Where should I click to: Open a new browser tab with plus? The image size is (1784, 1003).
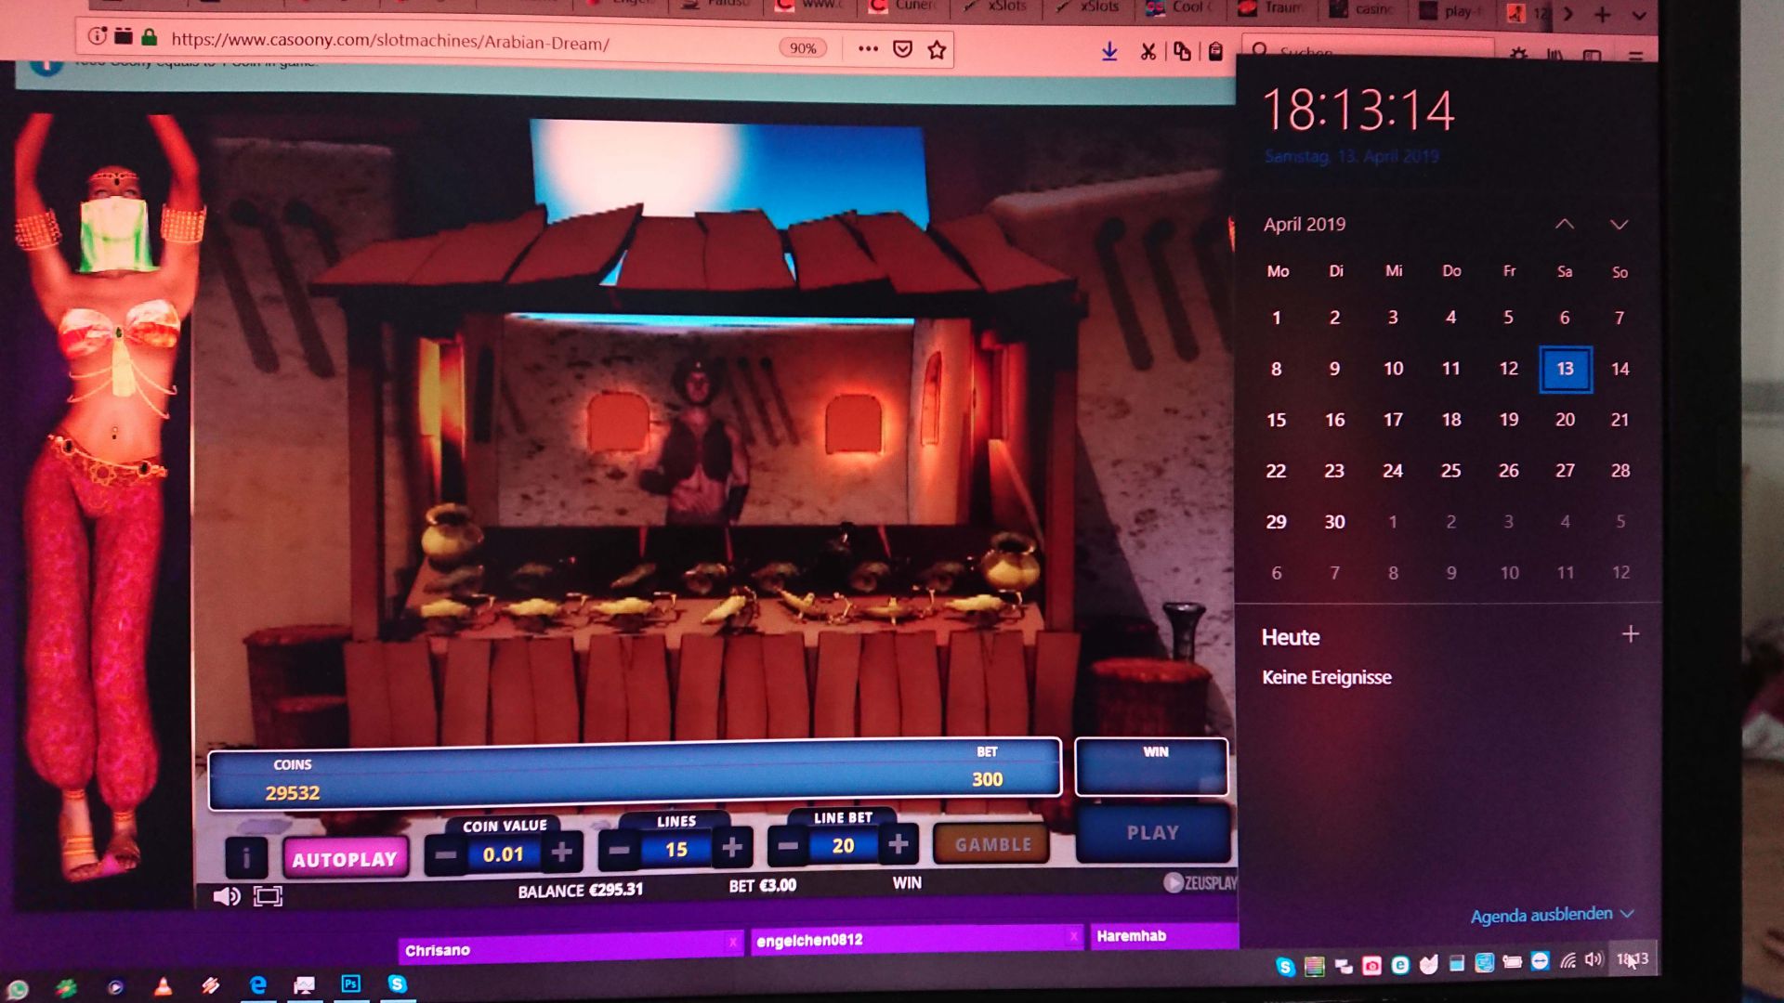(1603, 14)
